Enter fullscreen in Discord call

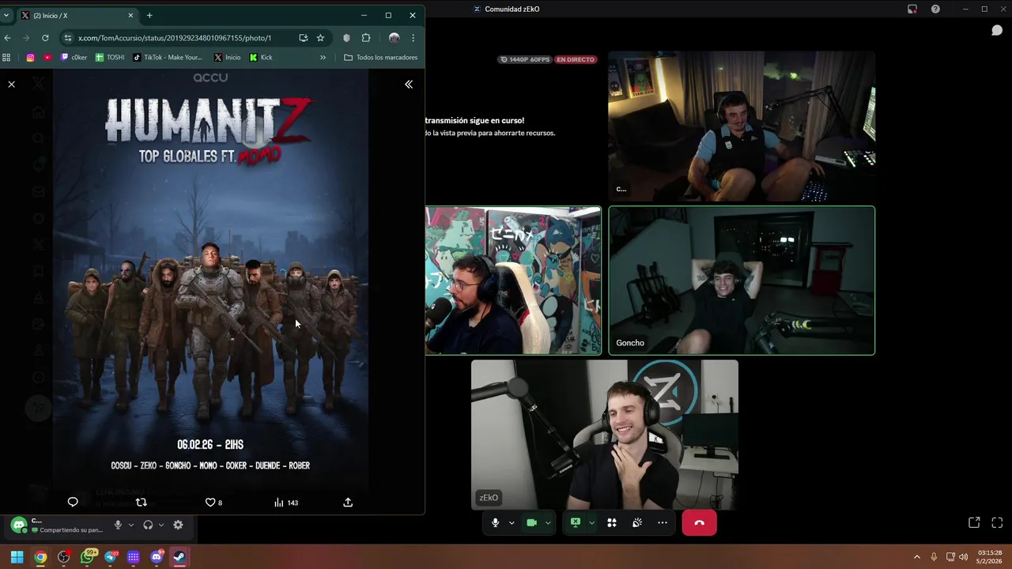point(997,522)
